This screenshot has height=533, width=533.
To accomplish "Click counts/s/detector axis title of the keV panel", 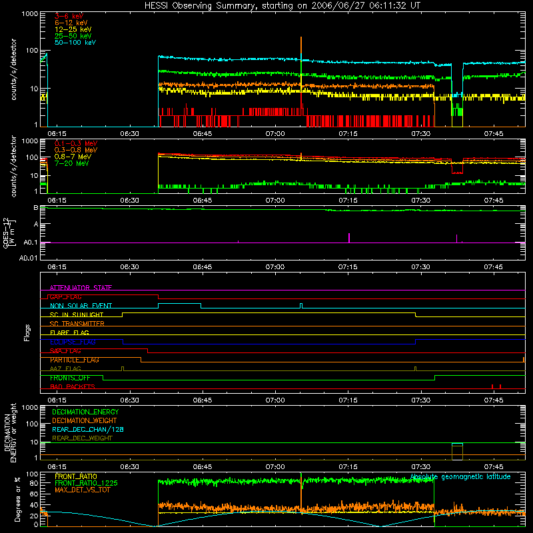I will click(13, 69).
